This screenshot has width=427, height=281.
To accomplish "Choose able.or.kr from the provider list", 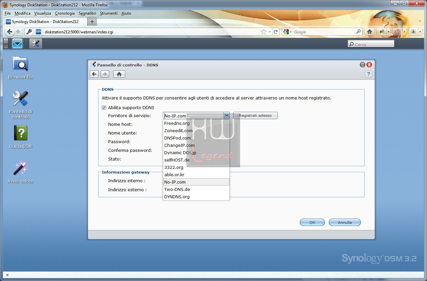I will pyautogui.click(x=196, y=175).
